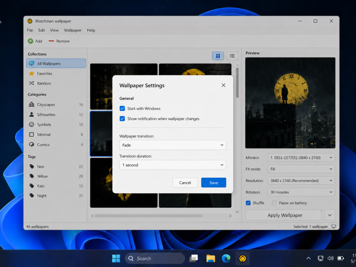Click the vertical scrollbar thumb in gallery
Screen dimensions: 356x267
237,83
